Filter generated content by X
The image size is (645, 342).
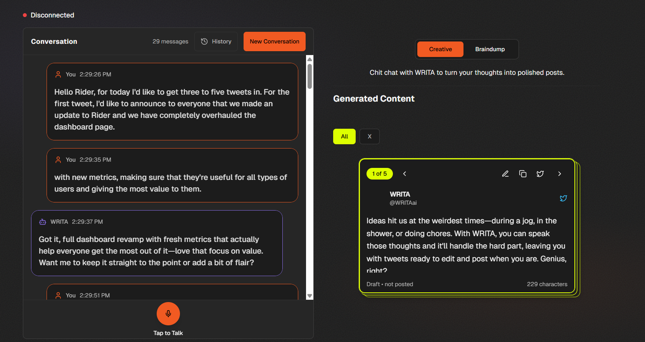pyautogui.click(x=370, y=136)
